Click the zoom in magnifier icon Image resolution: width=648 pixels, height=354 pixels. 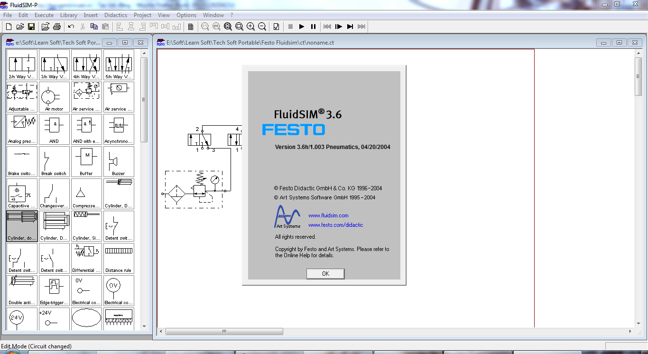pyautogui.click(x=250, y=27)
